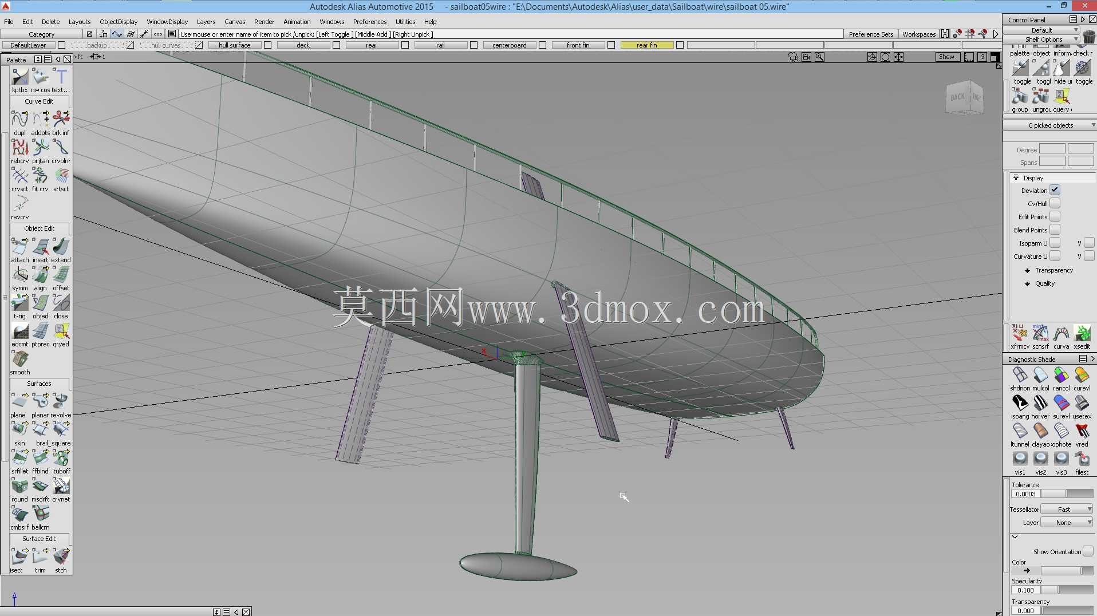Screen dimensions: 1097x616
Task: Select the srfillet surface fillet tool
Action: coord(19,457)
